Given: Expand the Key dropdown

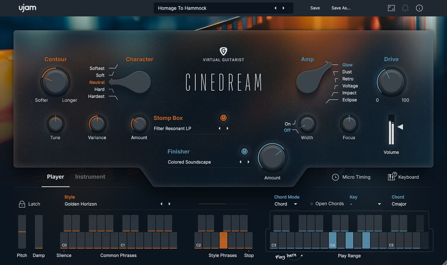Looking at the screenshot, I should pyautogui.click(x=365, y=204).
